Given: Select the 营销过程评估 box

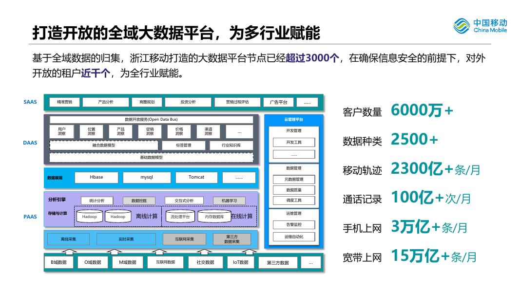Looking at the screenshot, I should click(x=237, y=102).
